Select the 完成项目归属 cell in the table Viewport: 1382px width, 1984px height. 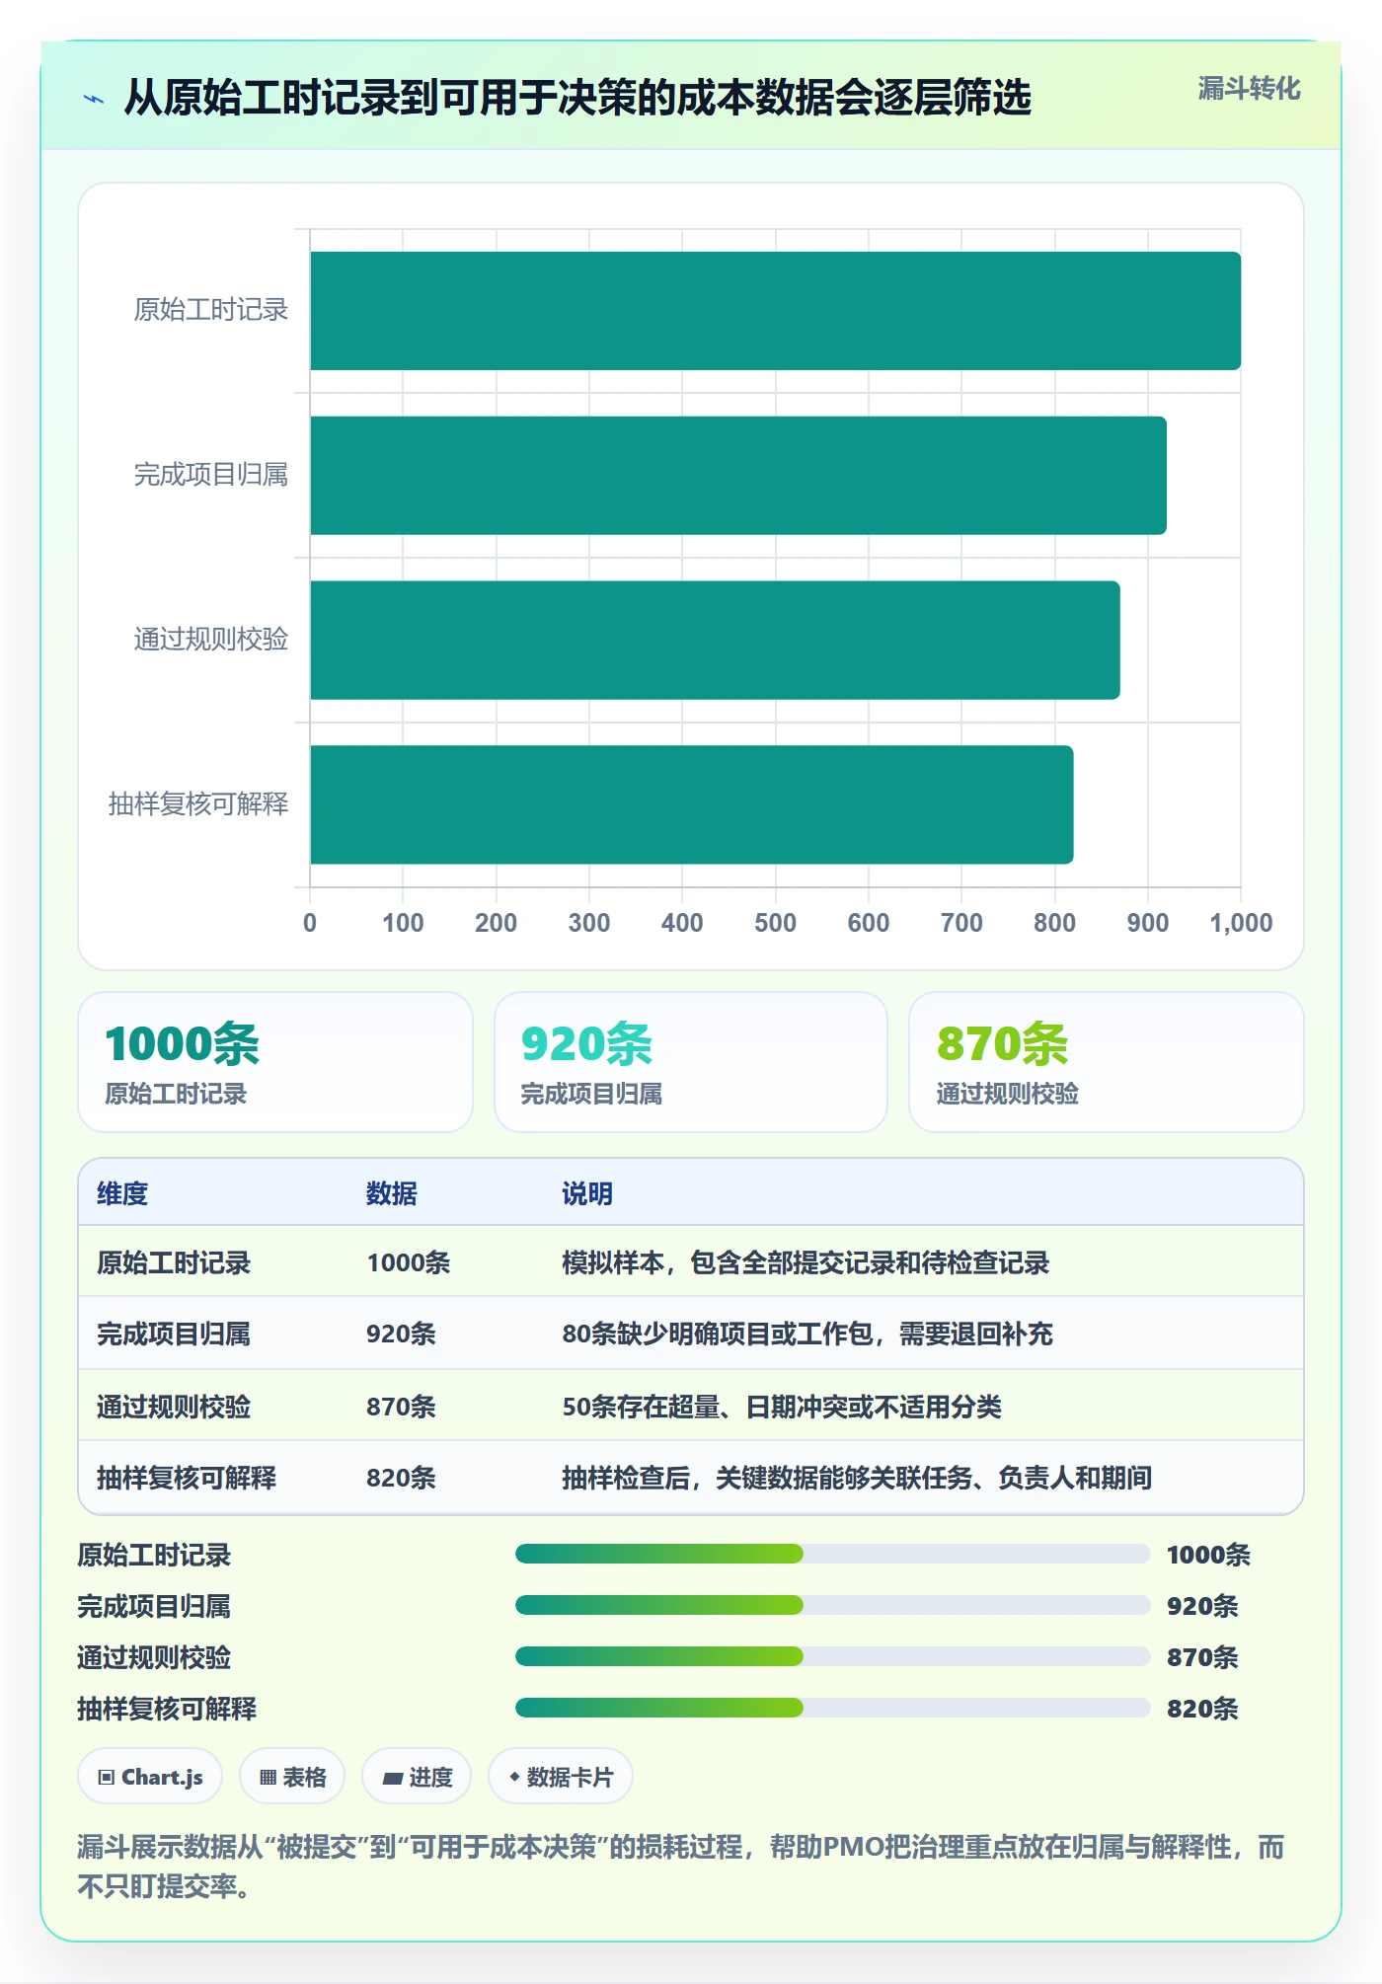tap(174, 1334)
